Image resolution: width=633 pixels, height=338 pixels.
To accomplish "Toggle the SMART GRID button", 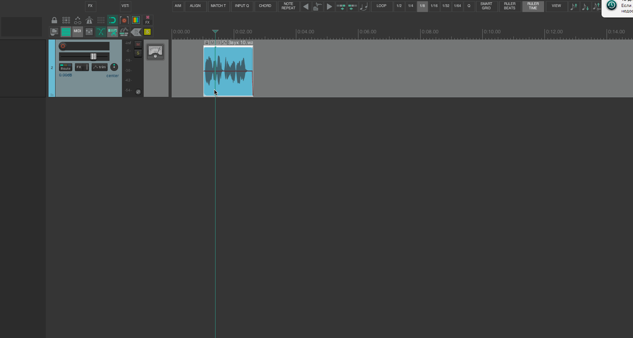I will 487,6.
